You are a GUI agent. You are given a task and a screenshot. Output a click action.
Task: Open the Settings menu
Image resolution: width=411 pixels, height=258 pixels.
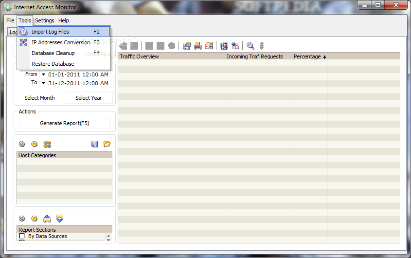45,20
